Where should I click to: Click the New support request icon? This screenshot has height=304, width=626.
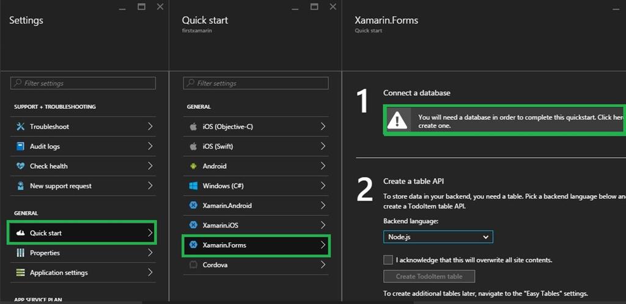[20, 186]
